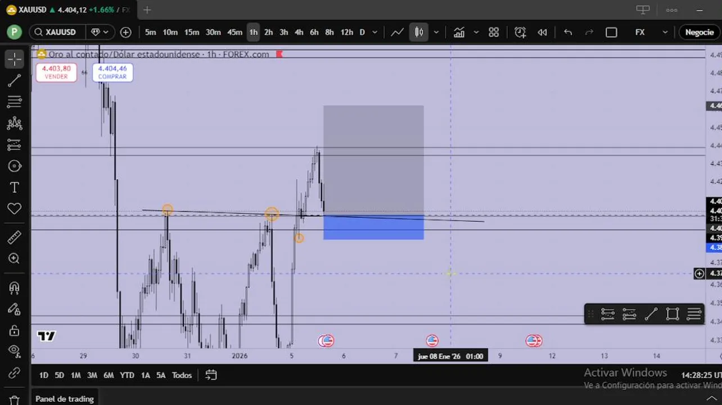
Task: Open the diamond dropdown beside symbol
Action: tap(100, 32)
